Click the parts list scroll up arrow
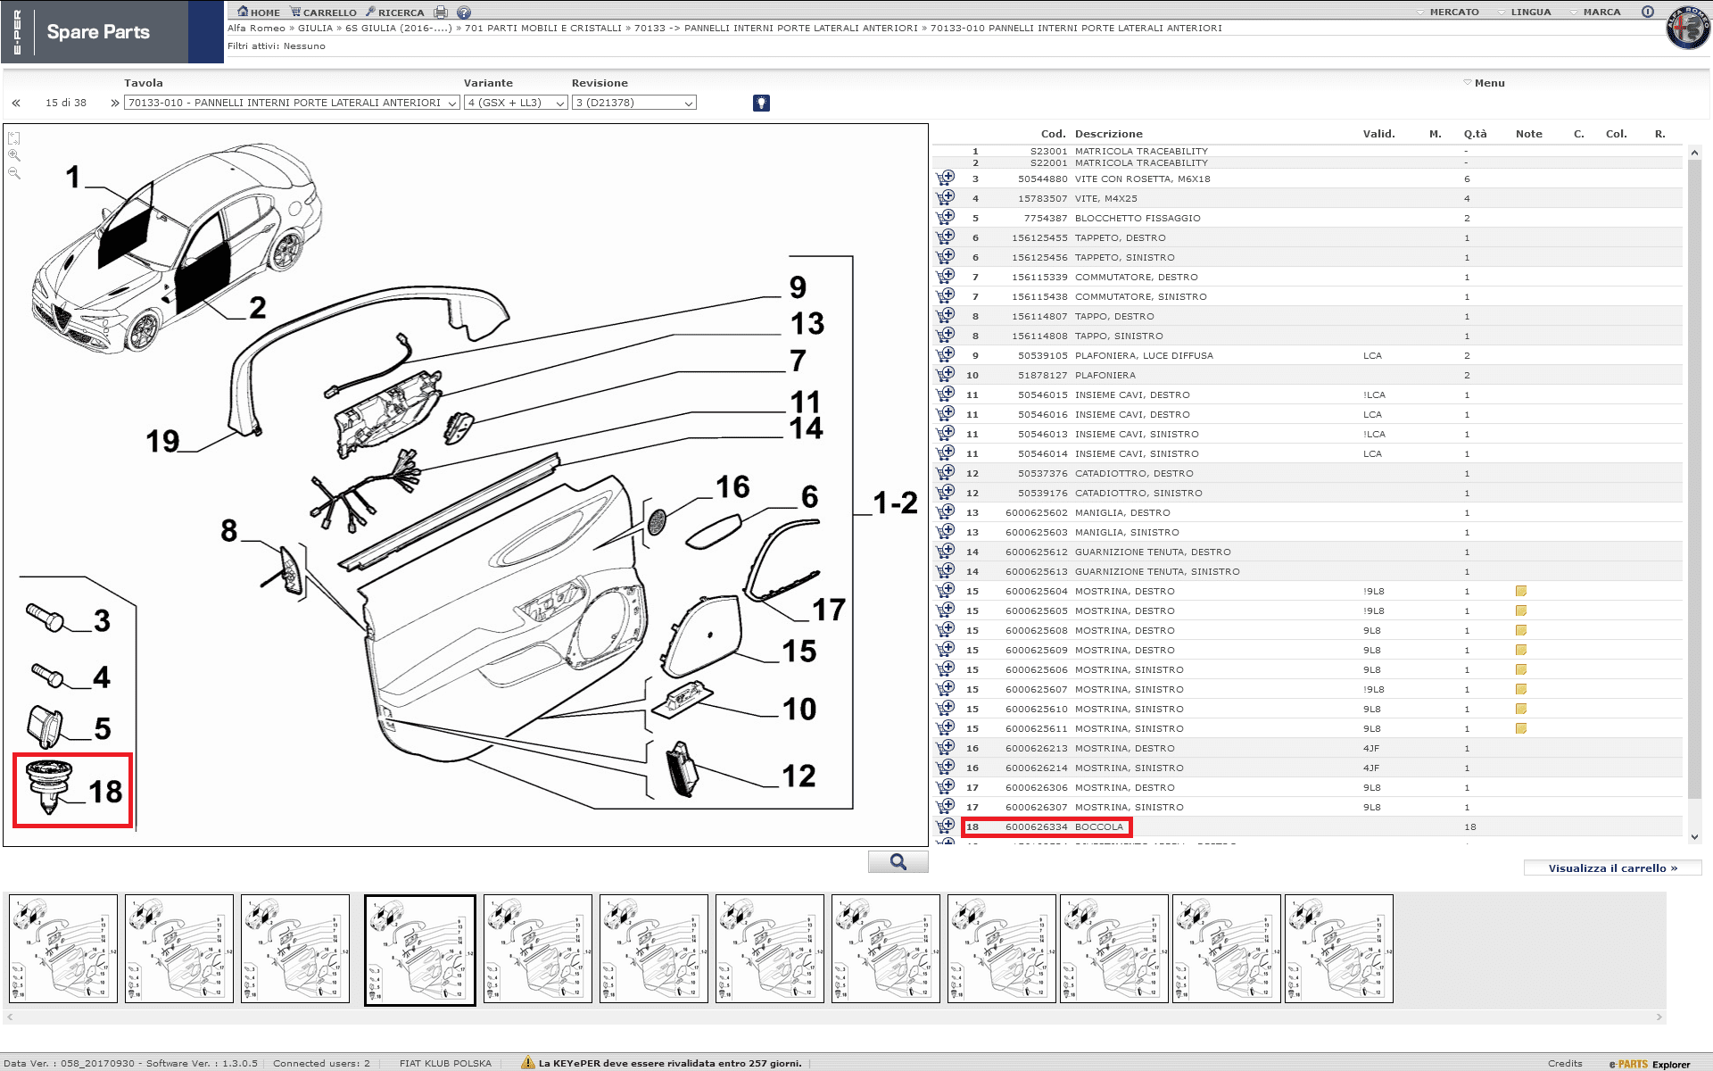This screenshot has height=1071, width=1713. pyautogui.click(x=1694, y=153)
